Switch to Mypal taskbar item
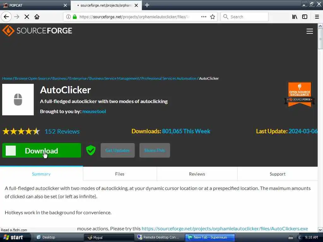This screenshot has height=242, width=323. (x=109, y=237)
